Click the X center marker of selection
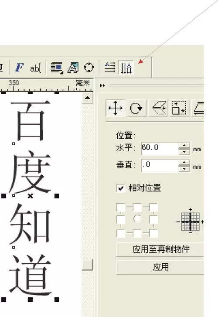 coord(30,196)
